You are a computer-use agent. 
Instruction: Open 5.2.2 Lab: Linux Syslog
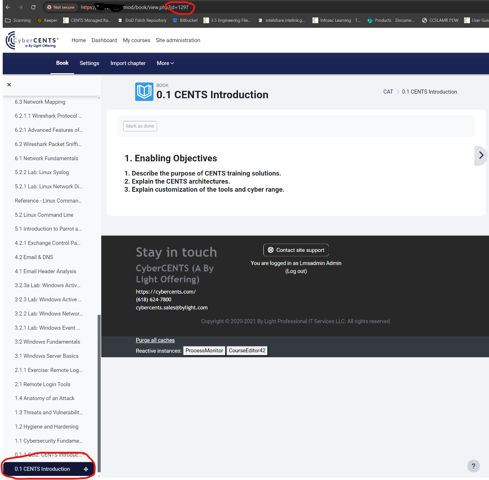point(42,172)
